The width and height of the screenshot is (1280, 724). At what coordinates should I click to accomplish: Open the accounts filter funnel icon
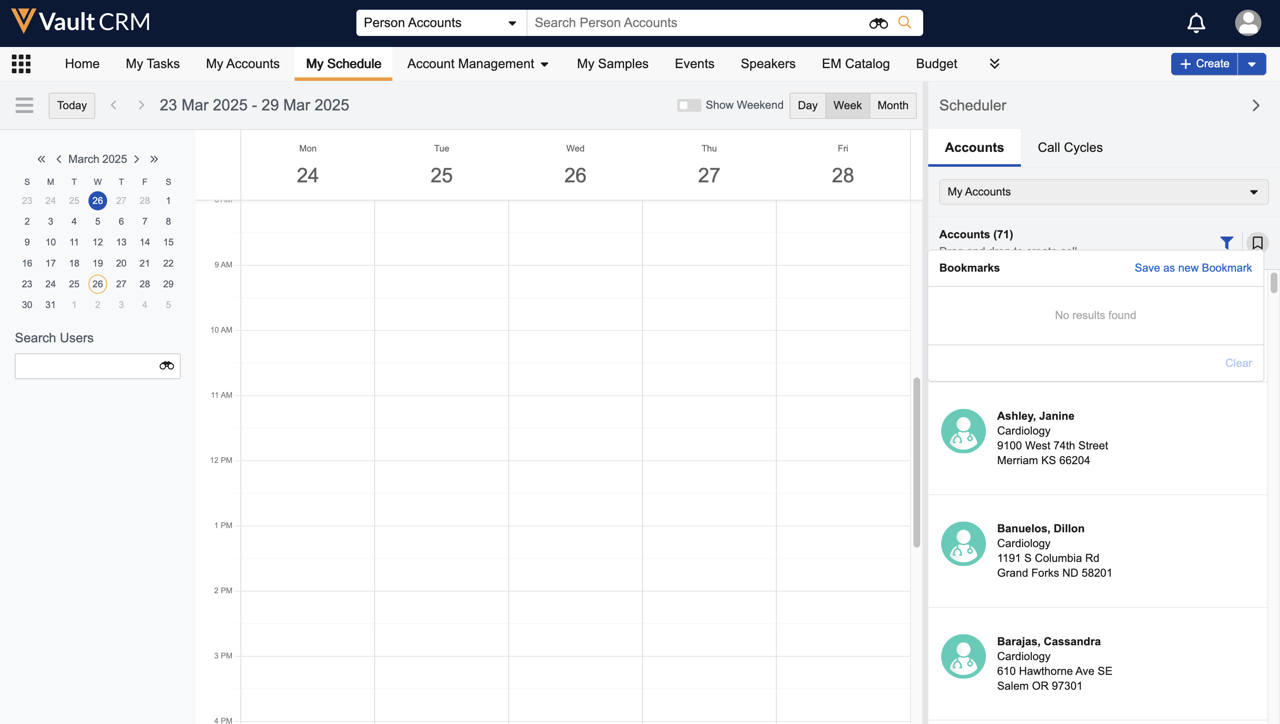(x=1226, y=242)
